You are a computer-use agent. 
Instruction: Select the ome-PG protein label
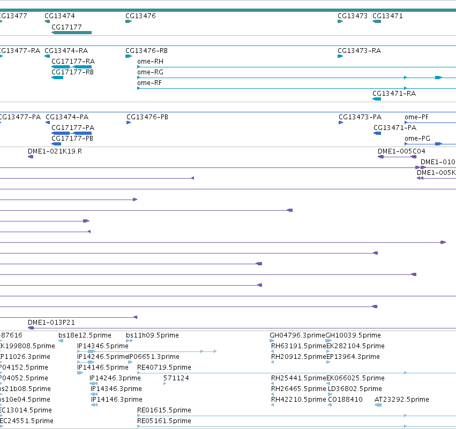tap(417, 139)
